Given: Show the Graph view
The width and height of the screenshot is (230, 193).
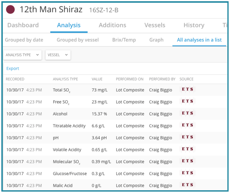Looking at the screenshot, I should click(x=156, y=40).
